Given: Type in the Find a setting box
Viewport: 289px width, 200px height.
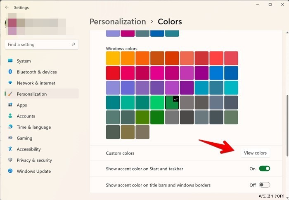Looking at the screenshot, I should tap(37, 45).
